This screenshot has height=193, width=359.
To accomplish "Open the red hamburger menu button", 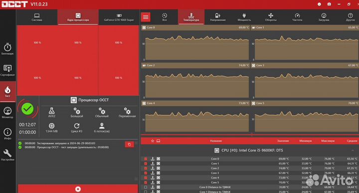I will [x=146, y=17].
